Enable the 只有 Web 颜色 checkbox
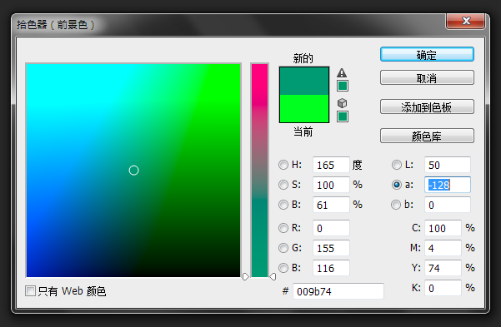This screenshot has width=501, height=327. 30,291
